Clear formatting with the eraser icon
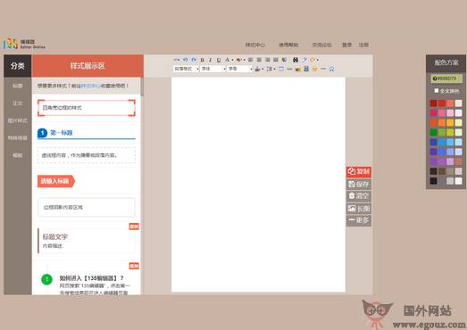Screen dimensions: 467x330 point(304,60)
